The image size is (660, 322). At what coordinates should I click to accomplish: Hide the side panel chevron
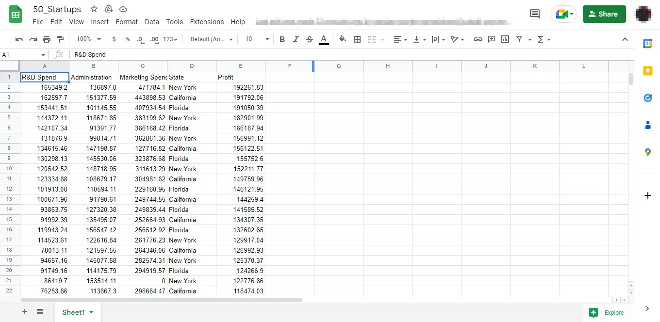tap(647, 308)
